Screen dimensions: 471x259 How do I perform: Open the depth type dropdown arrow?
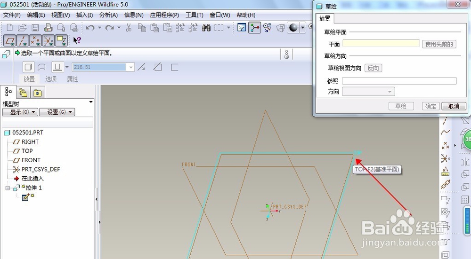click(x=67, y=67)
